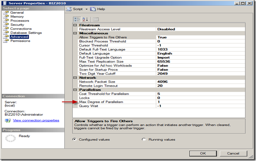This screenshot has height=161, width=256.
Task: Click the connection properties icon
Action: (x=8, y=121)
